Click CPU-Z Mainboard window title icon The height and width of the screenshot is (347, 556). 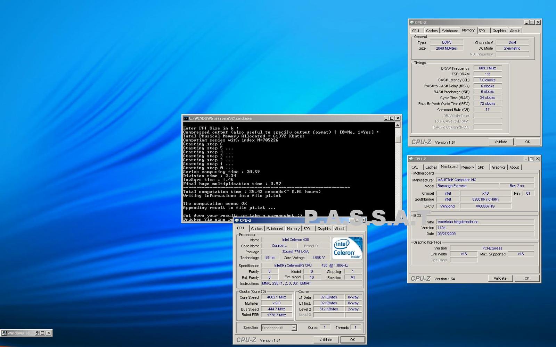click(411, 159)
